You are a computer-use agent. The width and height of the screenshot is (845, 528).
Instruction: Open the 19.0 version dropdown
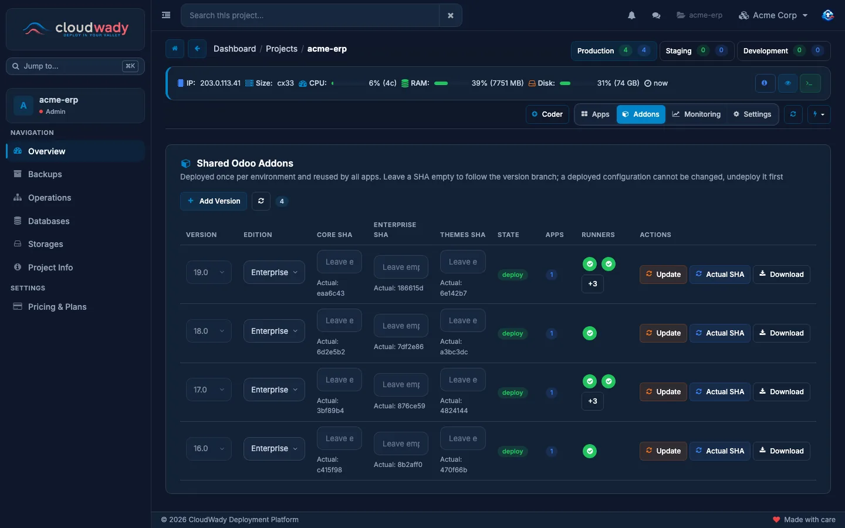pos(209,272)
